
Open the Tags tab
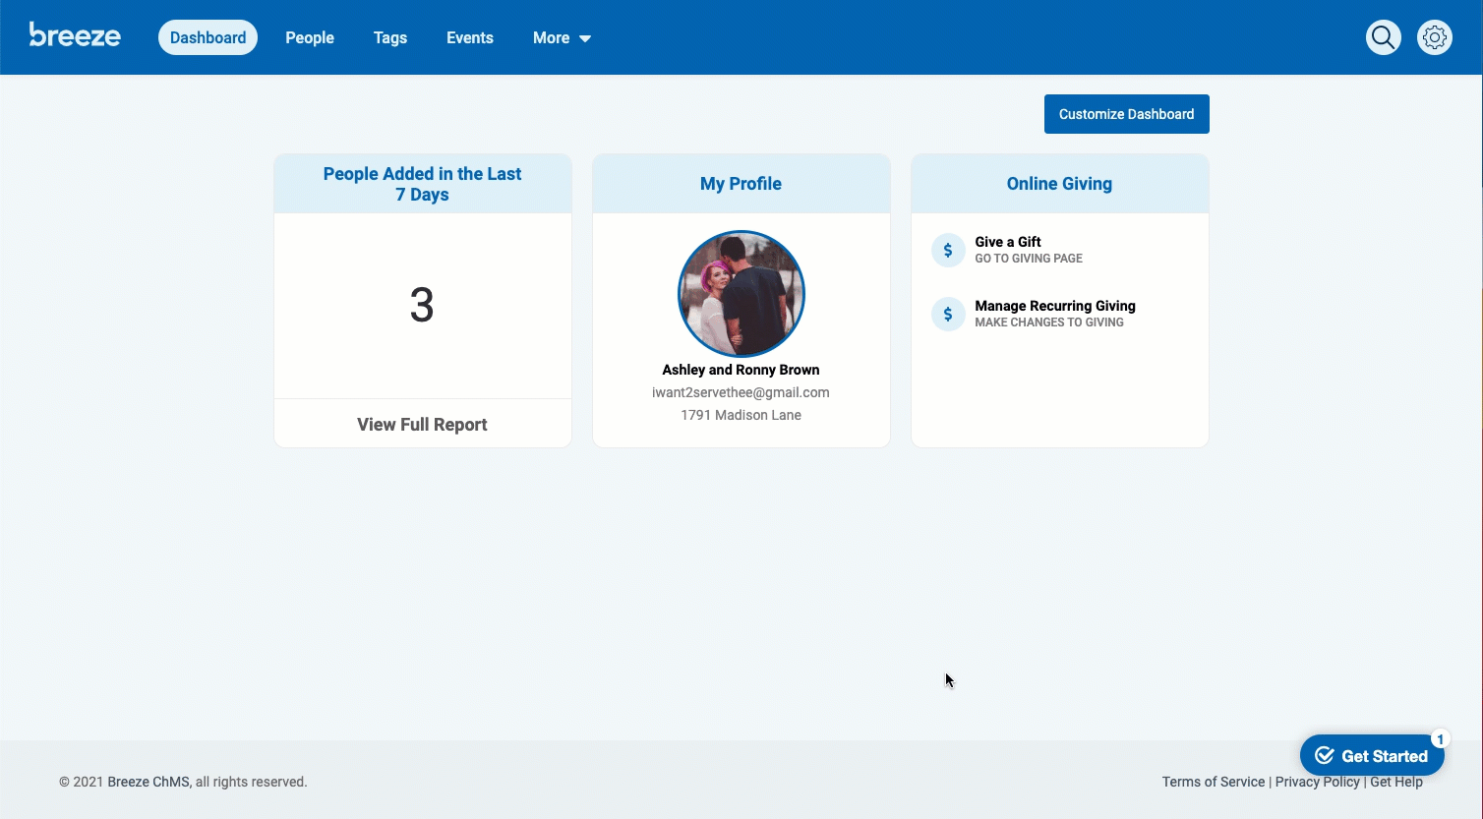pyautogui.click(x=389, y=37)
